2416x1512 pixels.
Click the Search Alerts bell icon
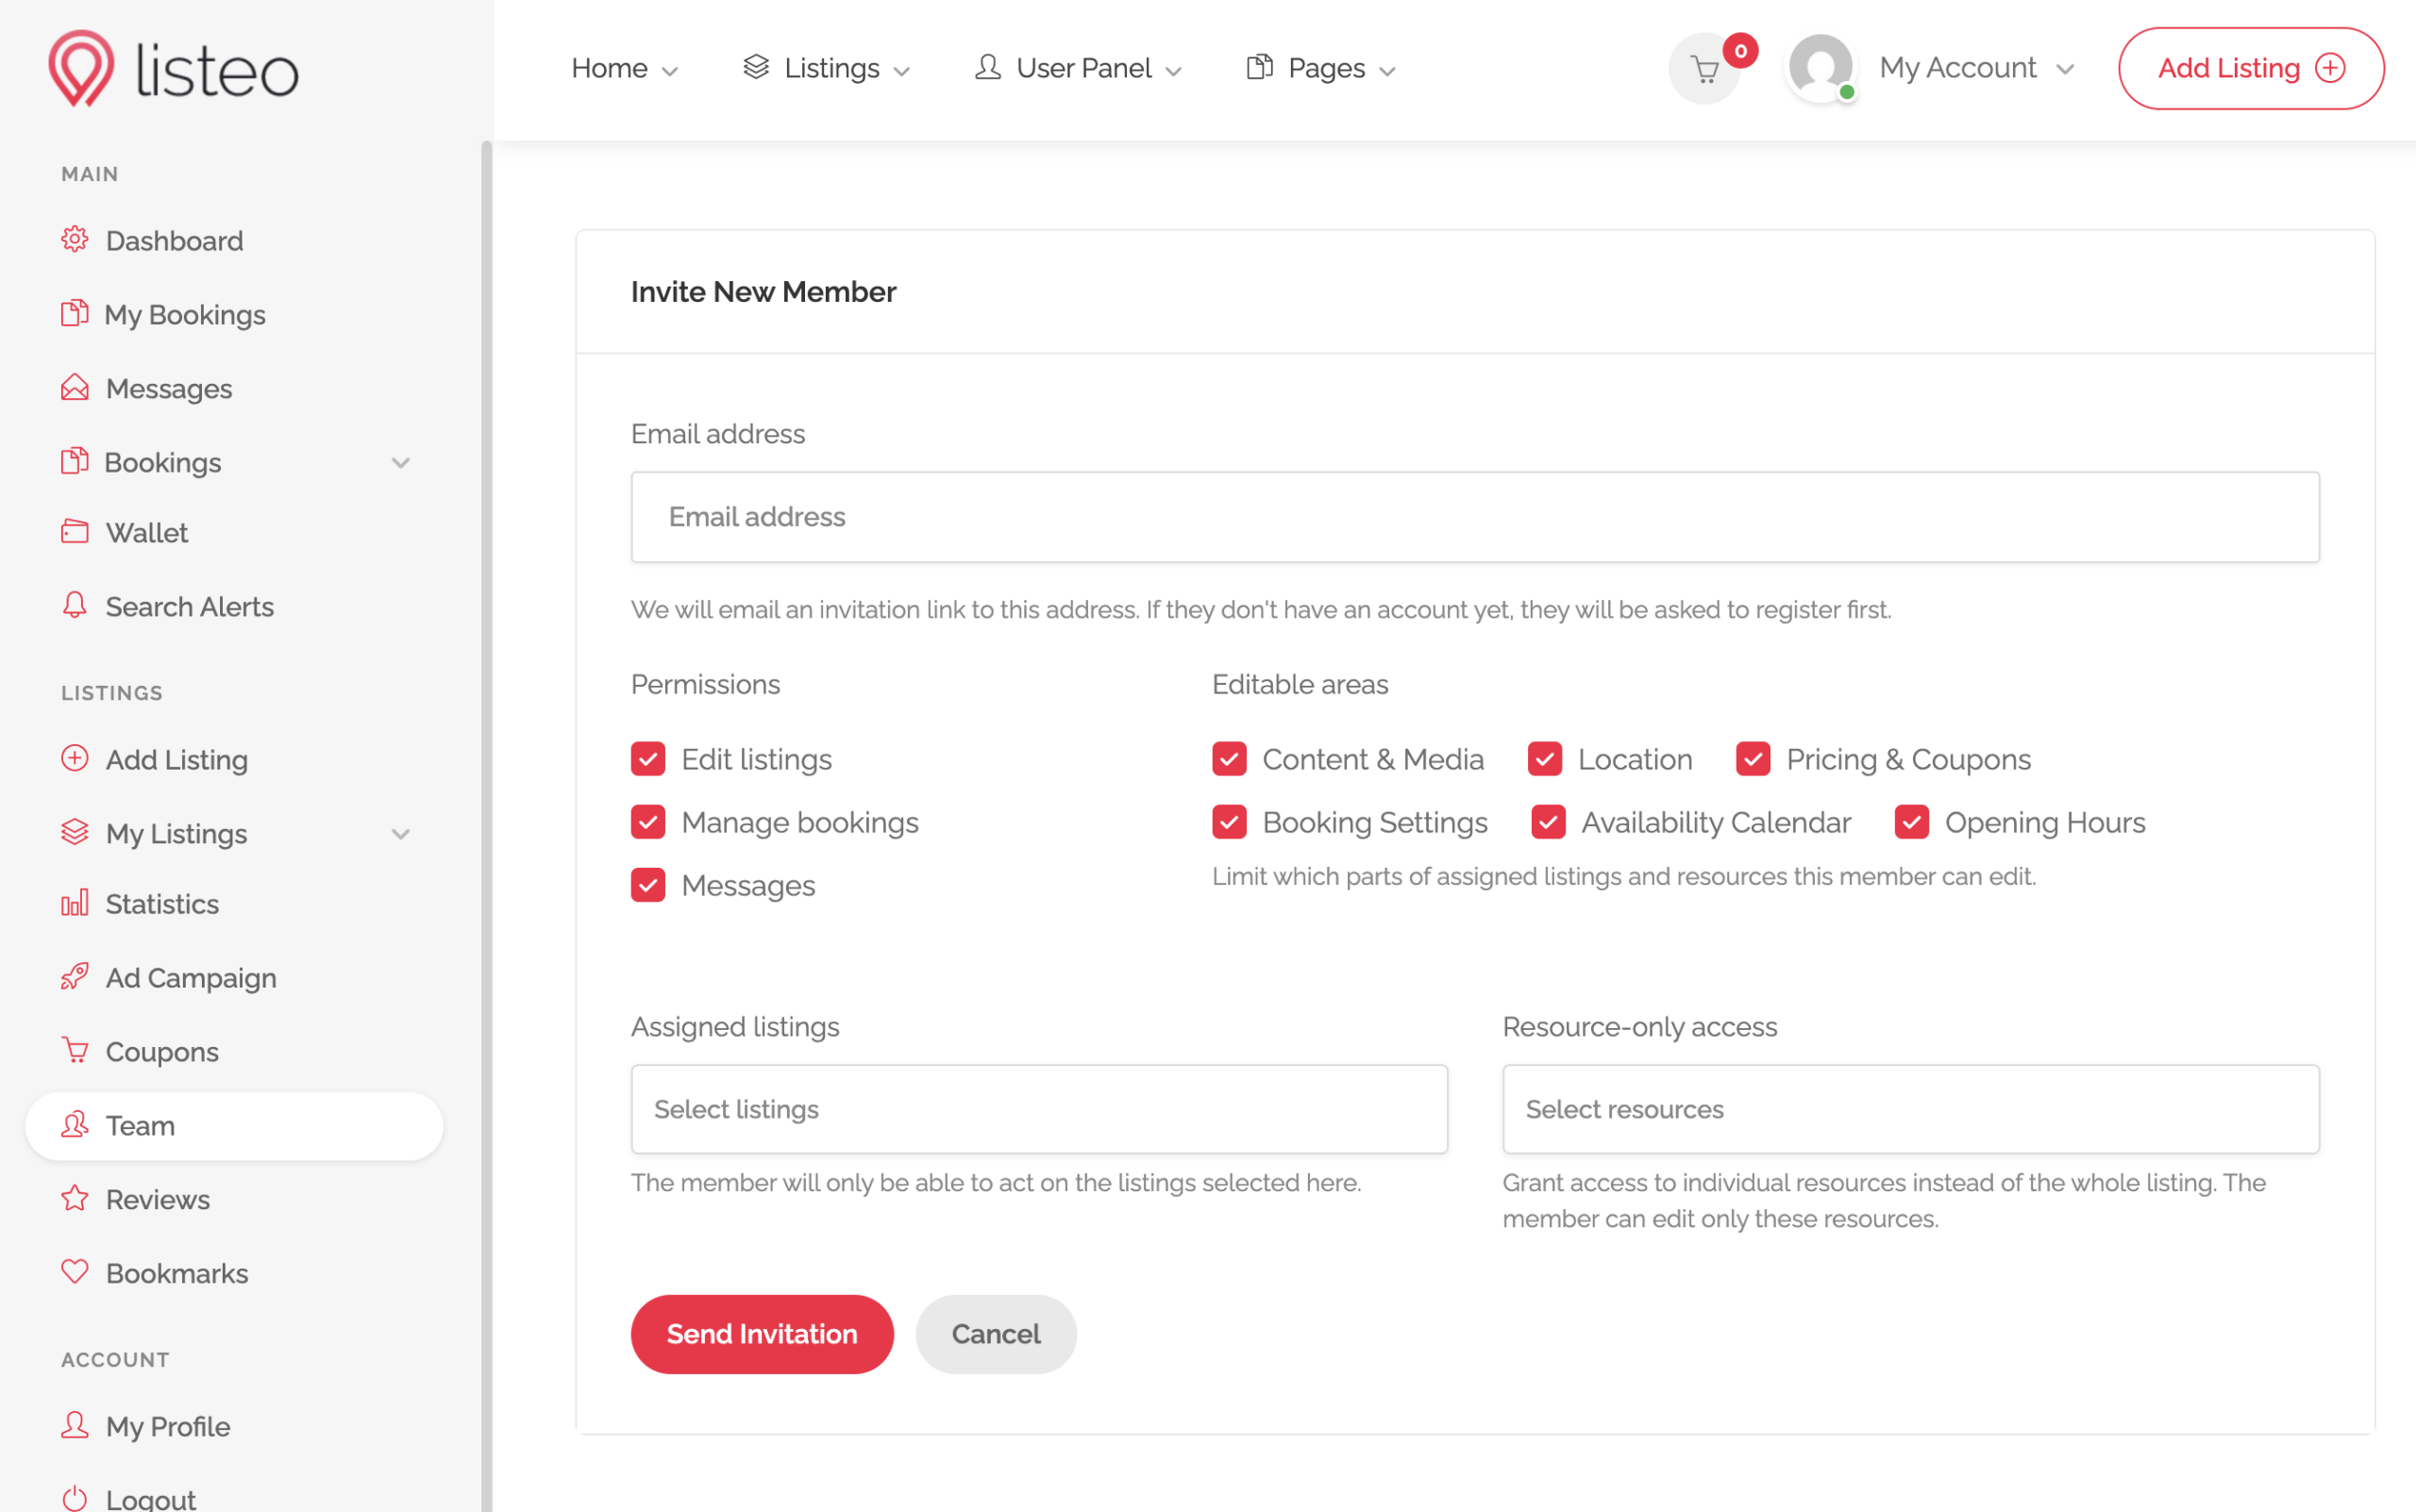pos(75,606)
